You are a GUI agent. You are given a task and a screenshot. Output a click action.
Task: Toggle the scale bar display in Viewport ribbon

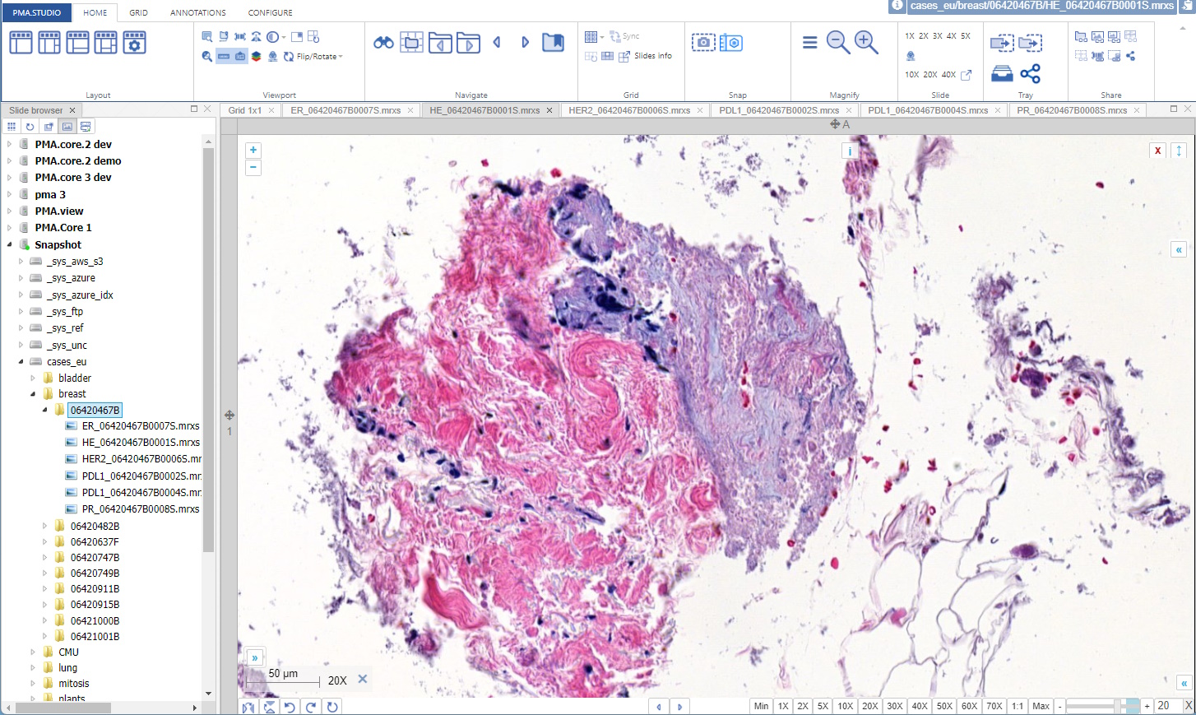tap(224, 57)
